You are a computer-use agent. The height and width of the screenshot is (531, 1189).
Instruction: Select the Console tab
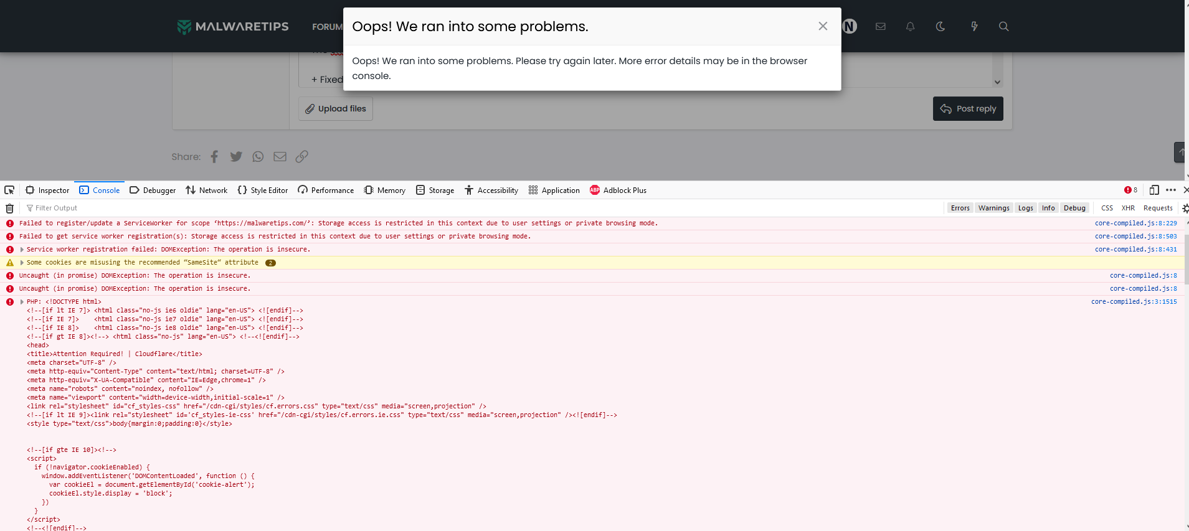coord(100,190)
